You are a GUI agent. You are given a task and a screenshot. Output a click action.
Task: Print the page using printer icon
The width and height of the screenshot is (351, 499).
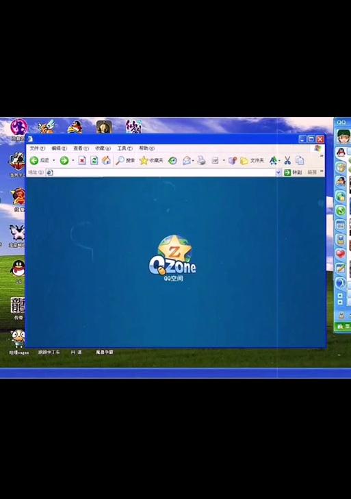201,160
